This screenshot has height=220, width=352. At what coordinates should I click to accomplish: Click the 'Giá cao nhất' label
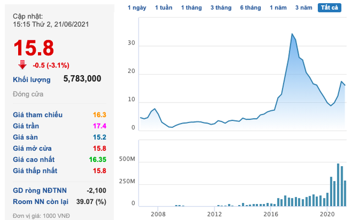click(34, 160)
